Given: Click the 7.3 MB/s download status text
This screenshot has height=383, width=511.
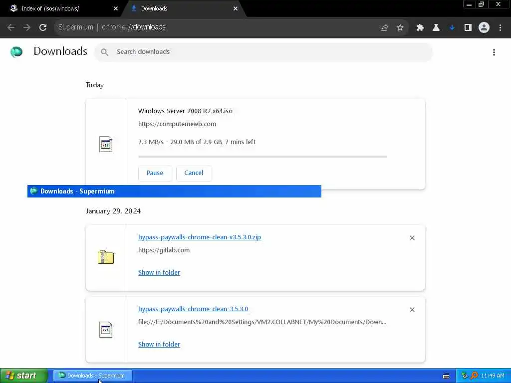Looking at the screenshot, I should (197, 142).
